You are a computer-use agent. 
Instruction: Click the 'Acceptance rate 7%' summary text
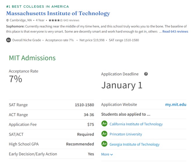(x=59, y=40)
